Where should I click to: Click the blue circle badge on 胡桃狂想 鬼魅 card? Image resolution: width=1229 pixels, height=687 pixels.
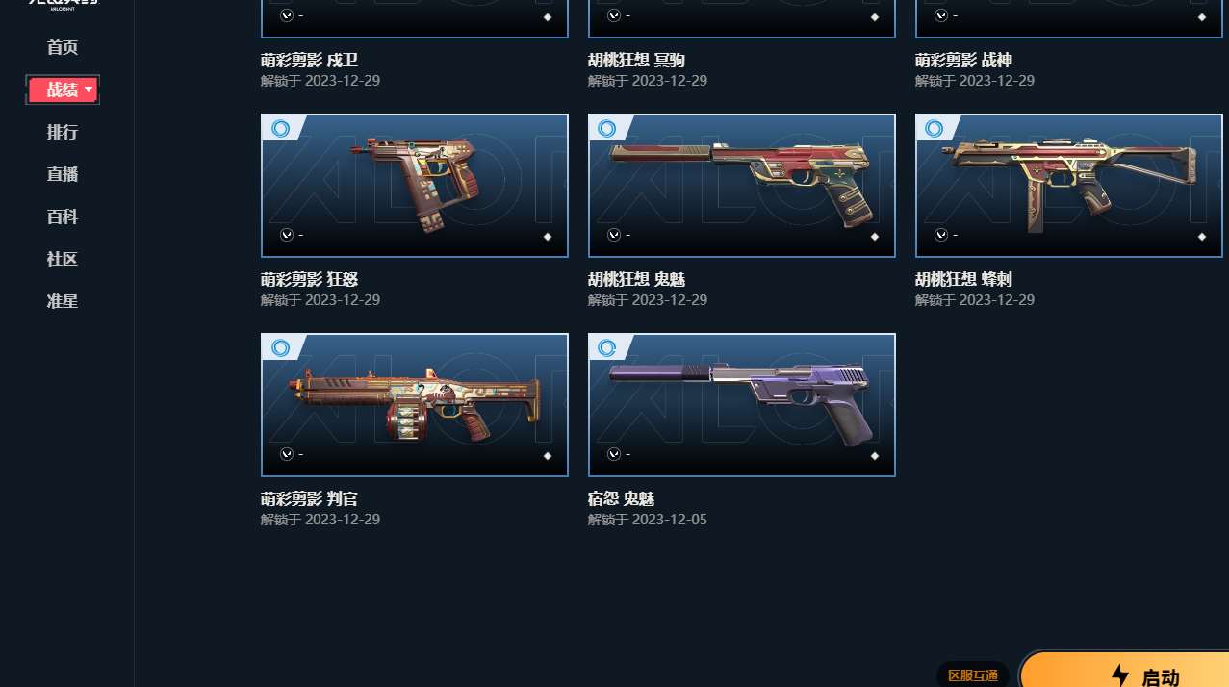coord(607,128)
